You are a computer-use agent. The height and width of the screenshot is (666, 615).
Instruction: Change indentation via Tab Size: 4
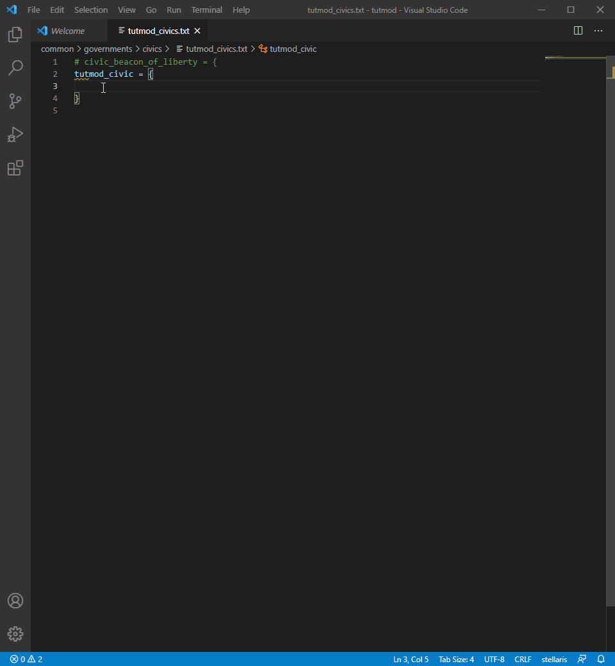point(456,659)
